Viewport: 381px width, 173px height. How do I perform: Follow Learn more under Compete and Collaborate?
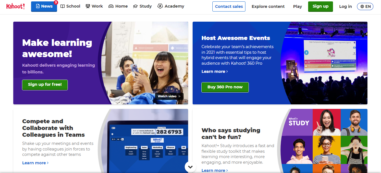35,163
